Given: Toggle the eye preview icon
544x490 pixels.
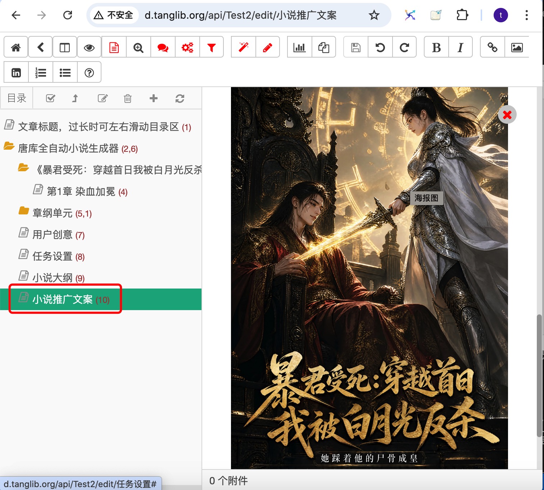Looking at the screenshot, I should (x=89, y=47).
